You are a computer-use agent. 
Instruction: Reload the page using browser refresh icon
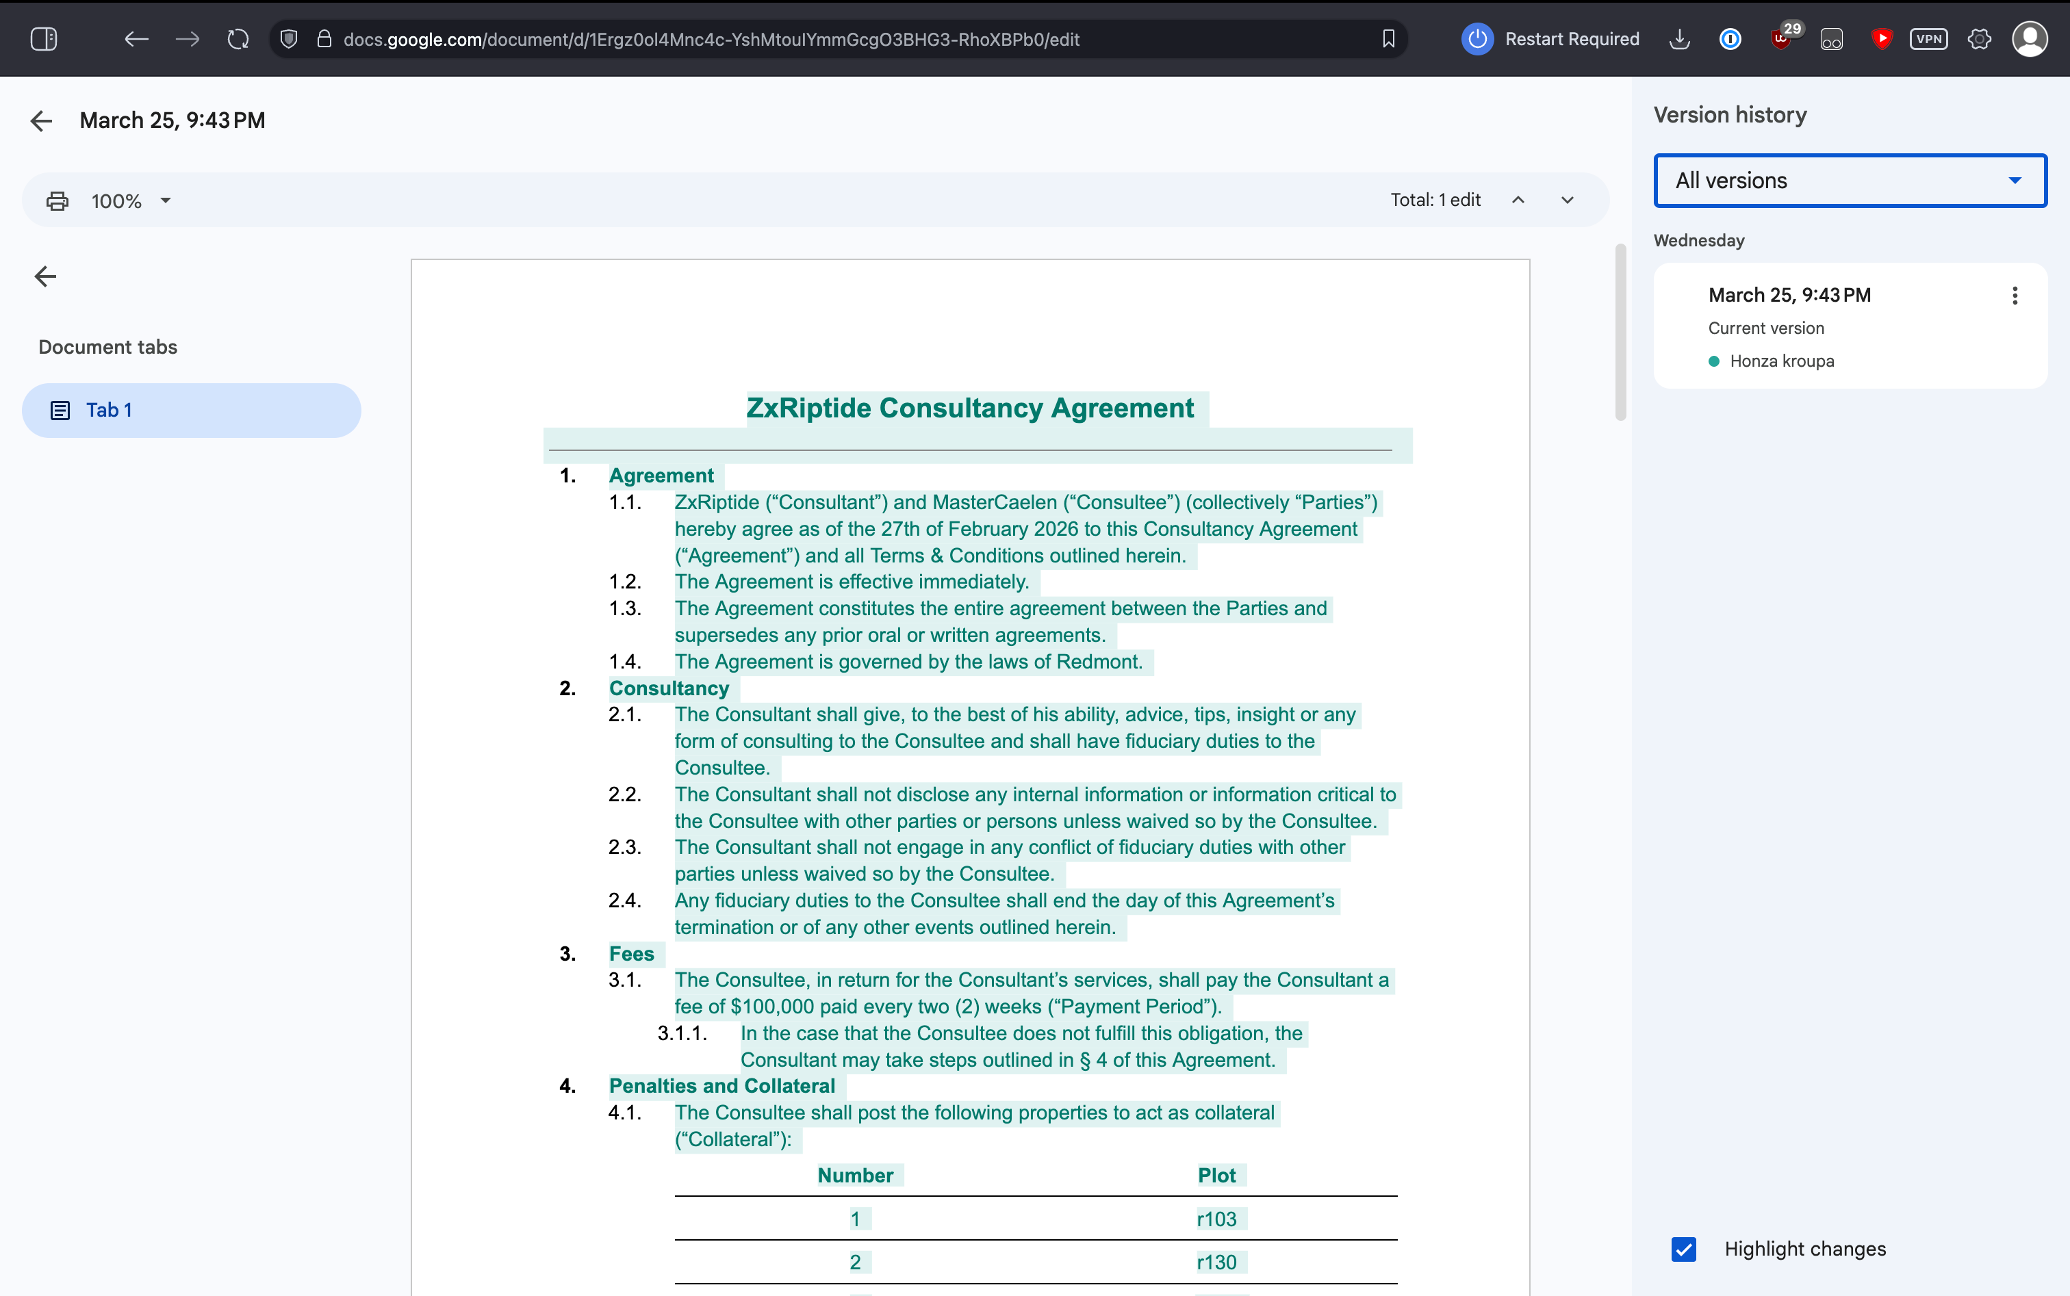click(238, 40)
